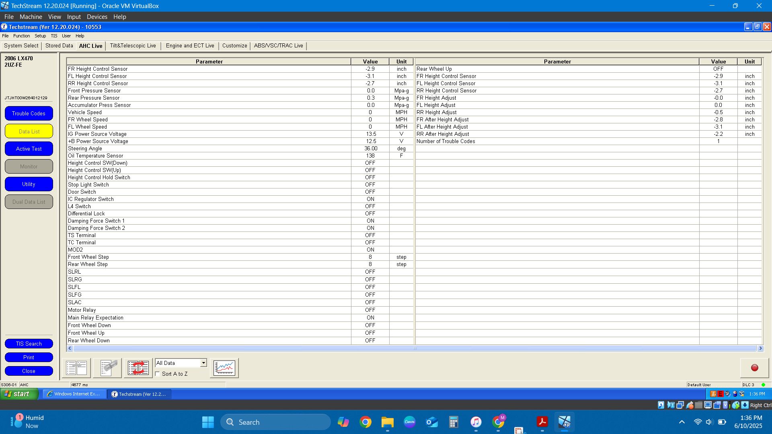Click the Trouble Codes button

point(29,113)
